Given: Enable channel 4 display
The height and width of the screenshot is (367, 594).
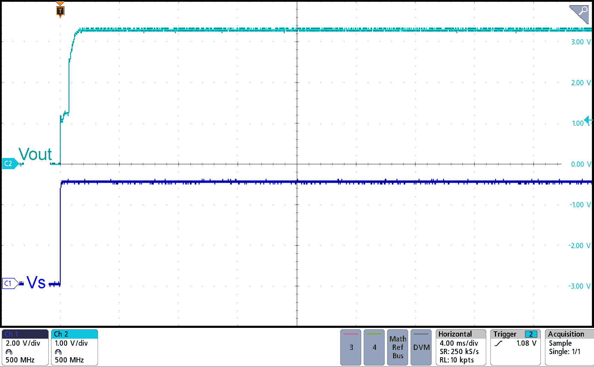Looking at the screenshot, I should (x=374, y=347).
